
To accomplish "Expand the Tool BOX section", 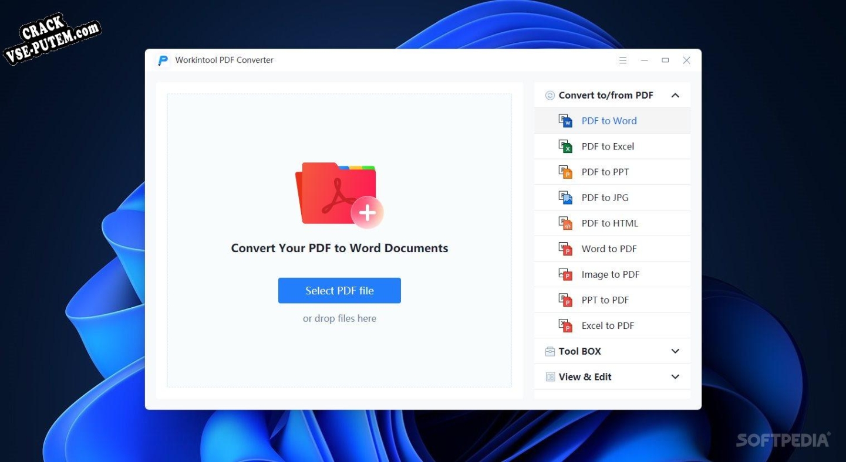I will [x=675, y=351].
